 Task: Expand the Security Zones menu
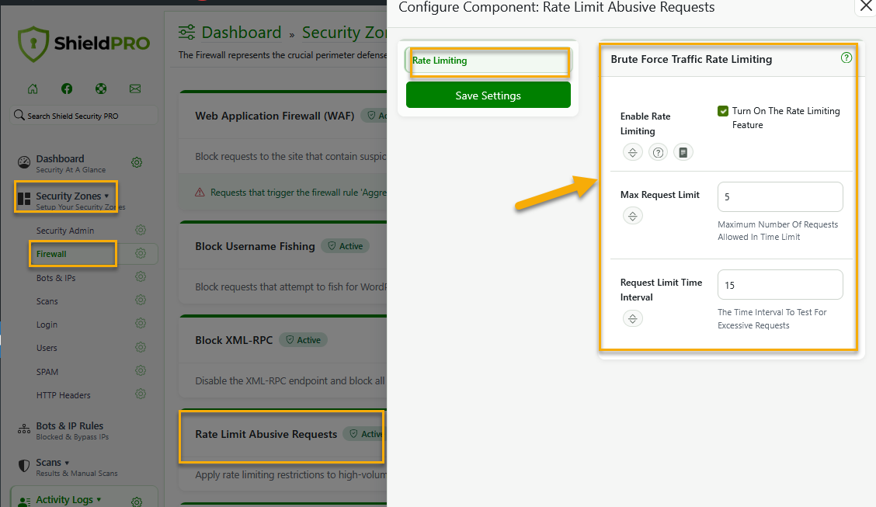coord(71,196)
